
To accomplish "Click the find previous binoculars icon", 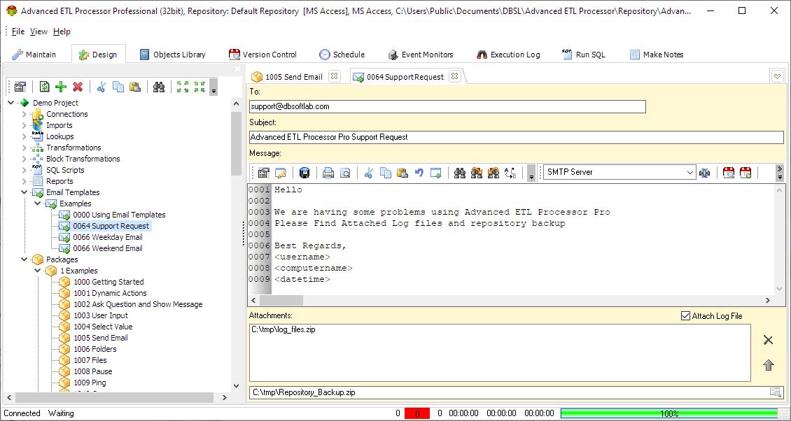I will pos(494,173).
